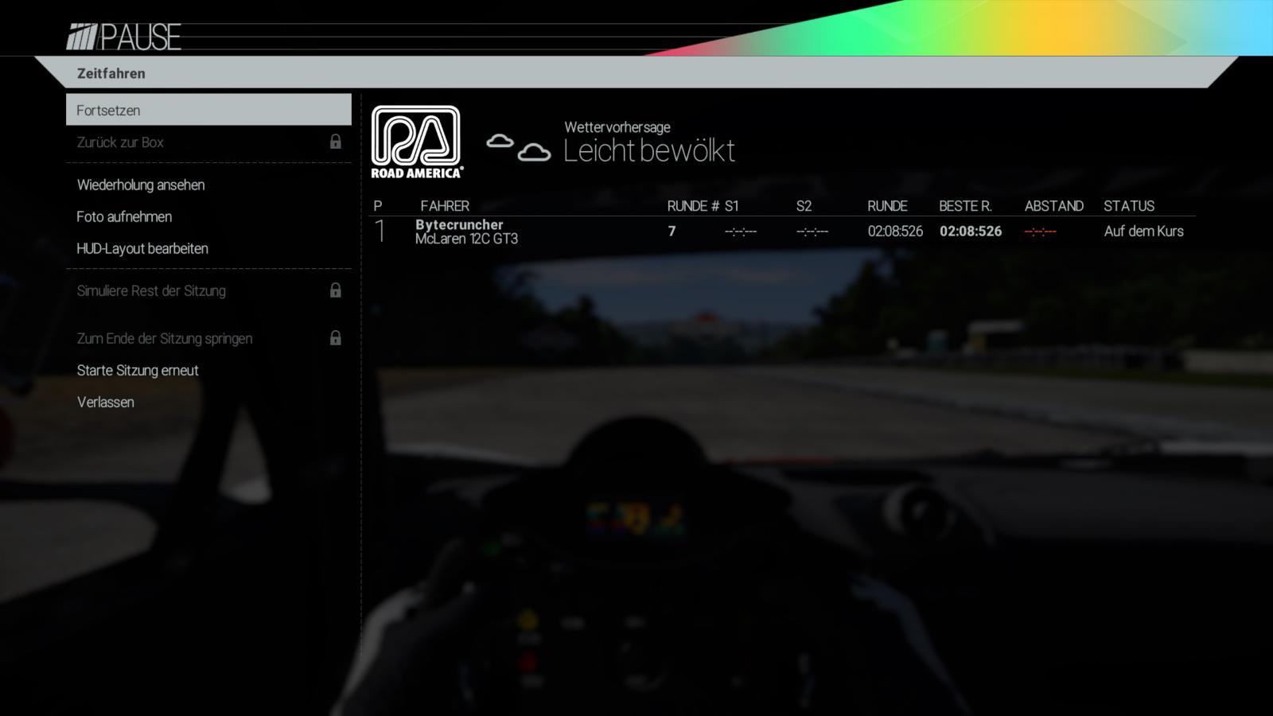Click the bold best lap 02:08:526
This screenshot has width=1273, height=716.
(971, 232)
